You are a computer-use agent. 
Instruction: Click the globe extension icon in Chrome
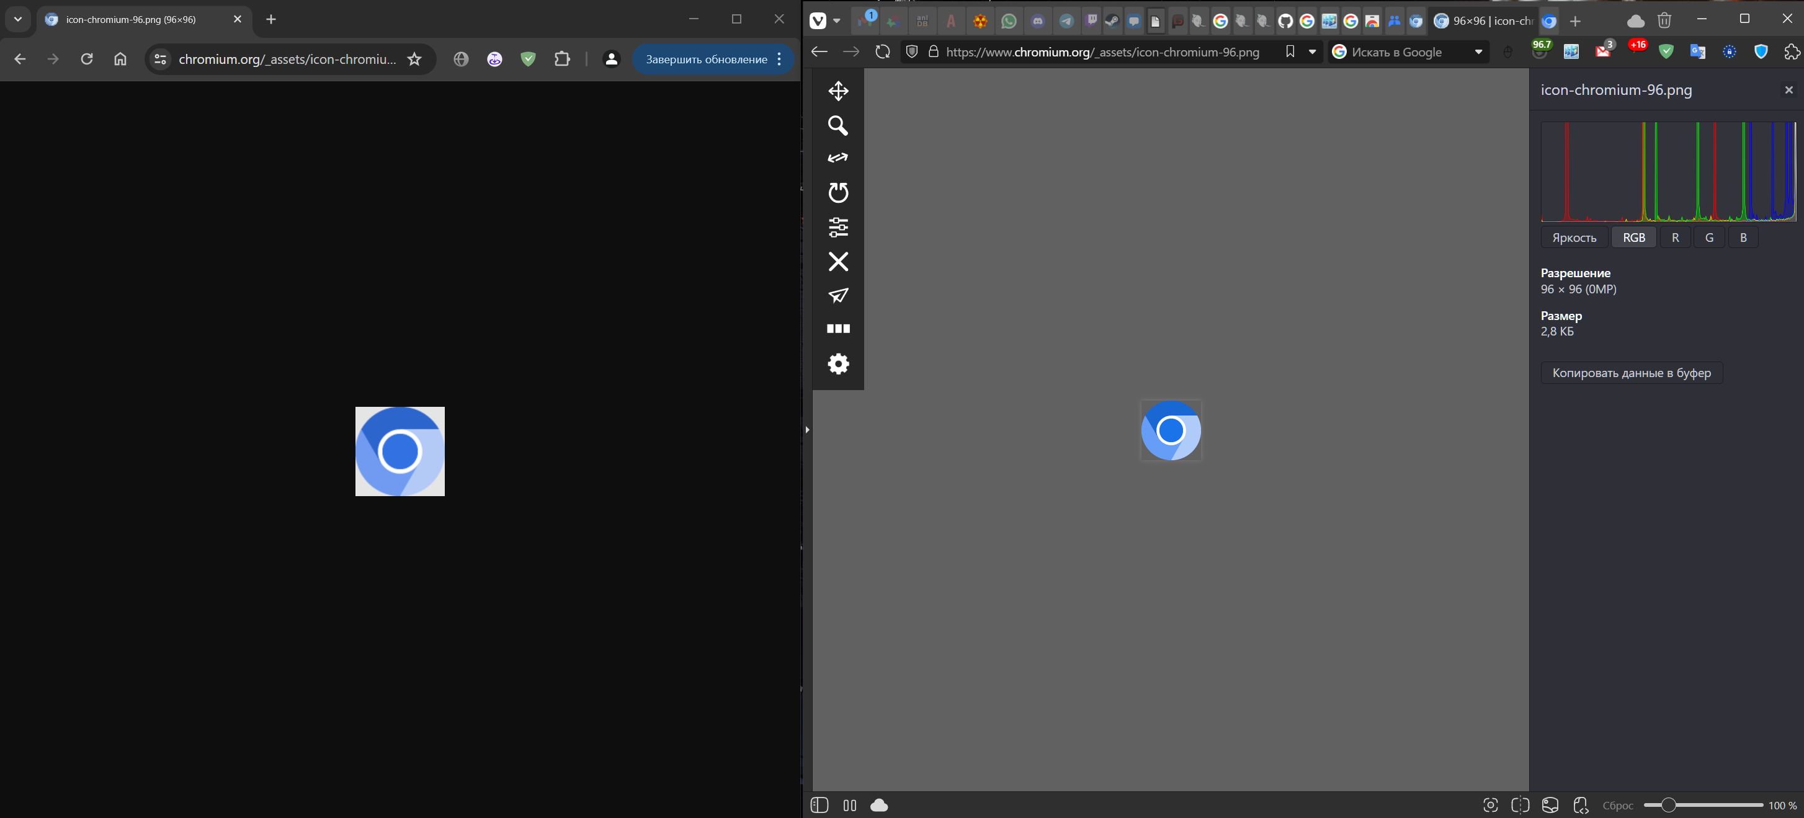point(461,60)
